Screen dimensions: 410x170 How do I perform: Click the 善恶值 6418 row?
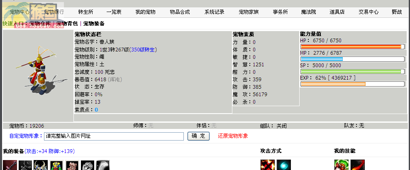point(98,79)
